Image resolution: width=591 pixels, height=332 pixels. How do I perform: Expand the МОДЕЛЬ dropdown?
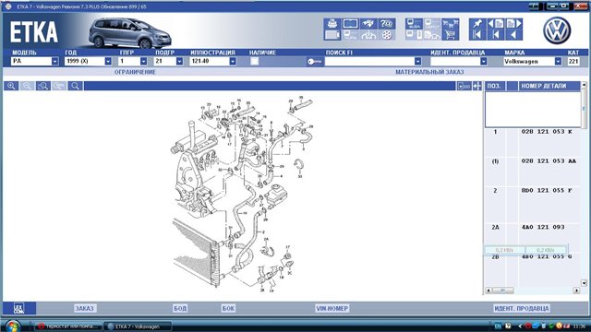[55, 61]
